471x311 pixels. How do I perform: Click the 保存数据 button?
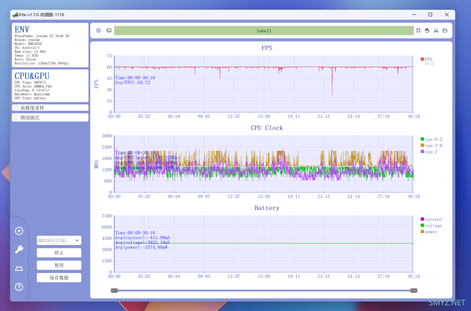[59, 278]
